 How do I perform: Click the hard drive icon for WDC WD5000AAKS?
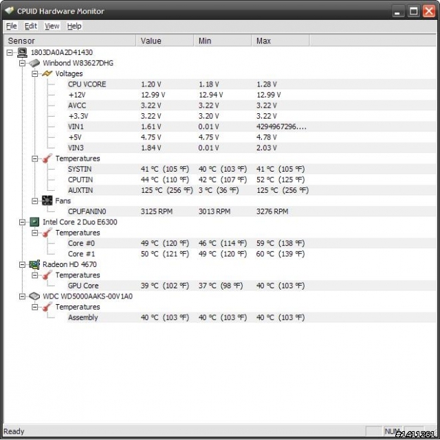pyautogui.click(x=34, y=296)
